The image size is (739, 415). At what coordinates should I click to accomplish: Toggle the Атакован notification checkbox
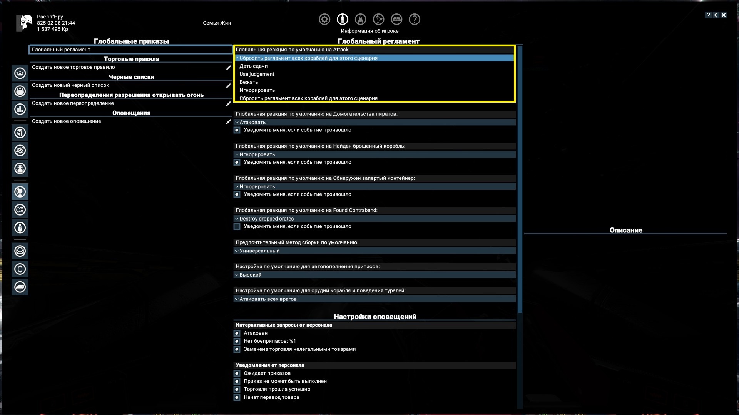click(237, 333)
